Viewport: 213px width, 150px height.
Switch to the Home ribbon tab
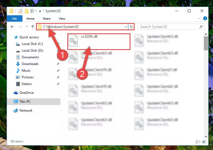coord(30,19)
